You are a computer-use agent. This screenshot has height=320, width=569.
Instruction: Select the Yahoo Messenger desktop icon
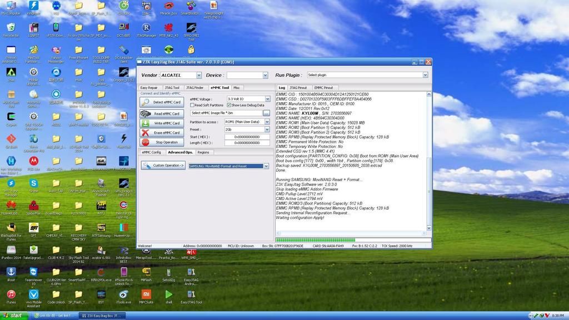click(x=56, y=55)
